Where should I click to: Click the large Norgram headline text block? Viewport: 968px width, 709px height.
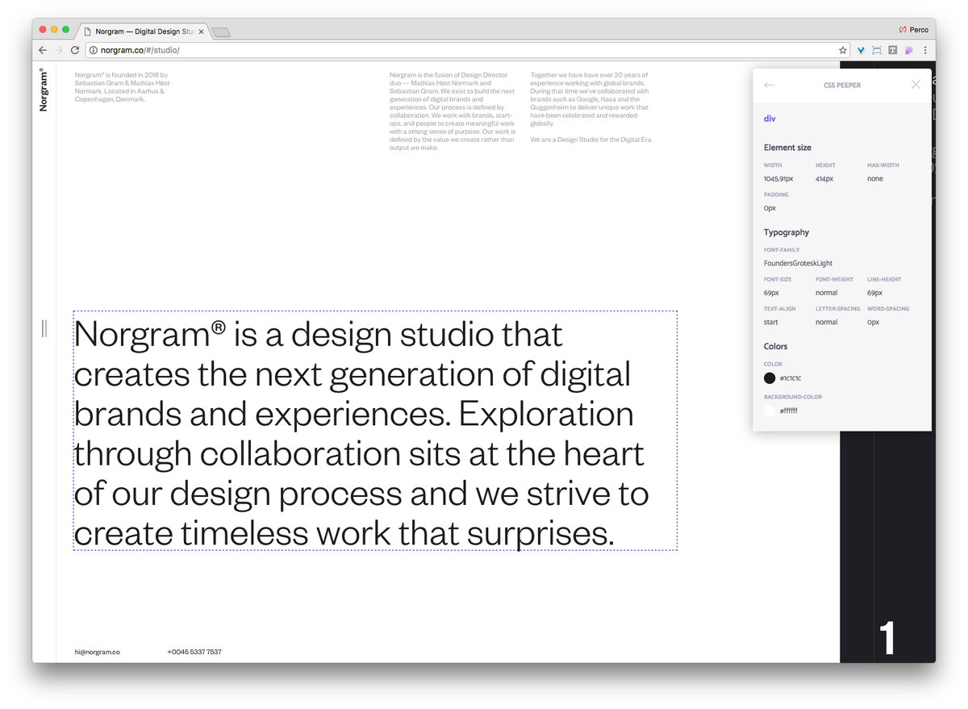click(375, 431)
